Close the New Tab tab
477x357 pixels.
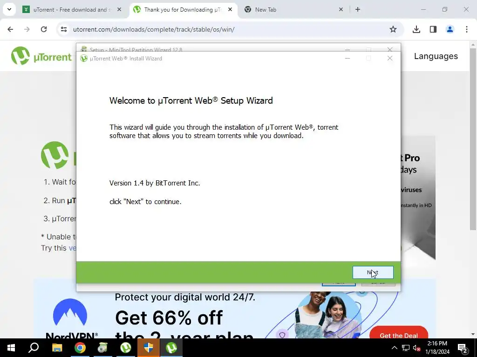[341, 9]
